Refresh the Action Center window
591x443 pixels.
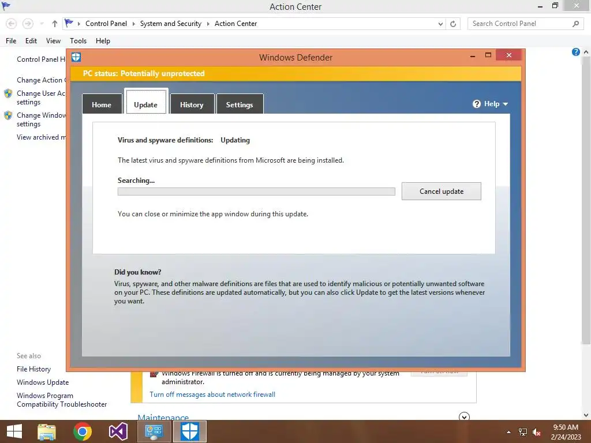(453, 24)
